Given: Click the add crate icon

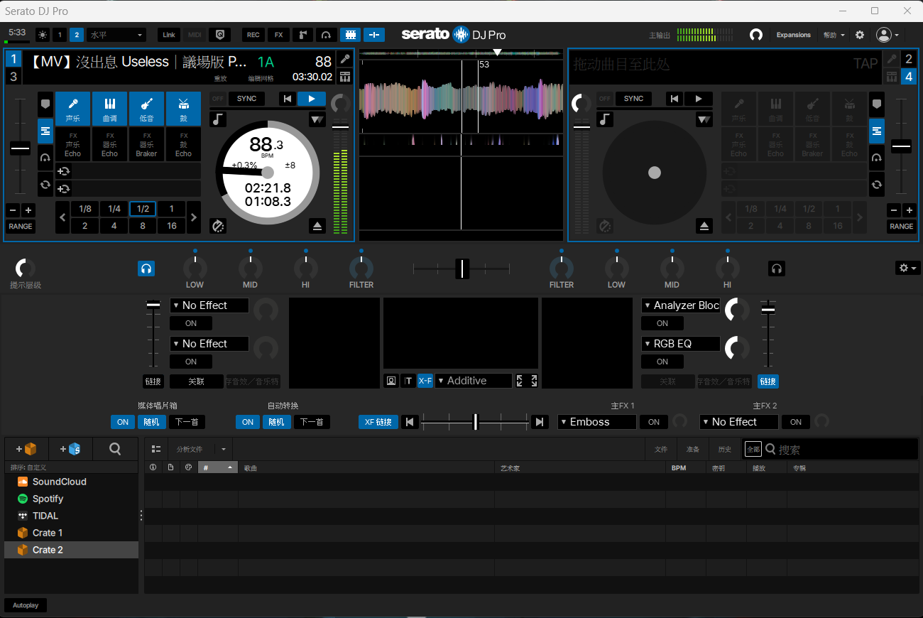Looking at the screenshot, I should pyautogui.click(x=26, y=449).
